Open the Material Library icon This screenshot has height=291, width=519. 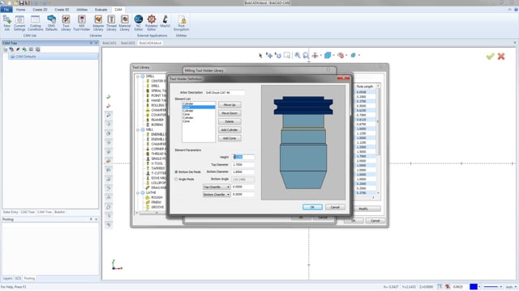(124, 23)
